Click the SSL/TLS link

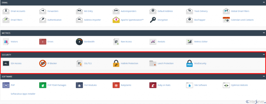(88, 63)
